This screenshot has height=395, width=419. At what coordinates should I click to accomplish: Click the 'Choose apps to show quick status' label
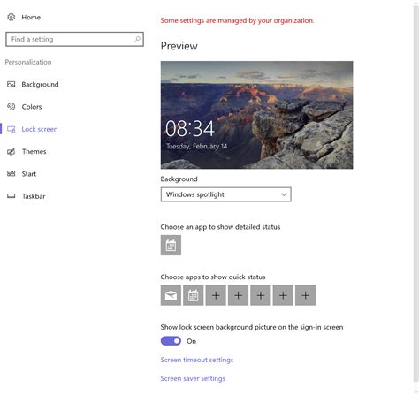coord(213,277)
